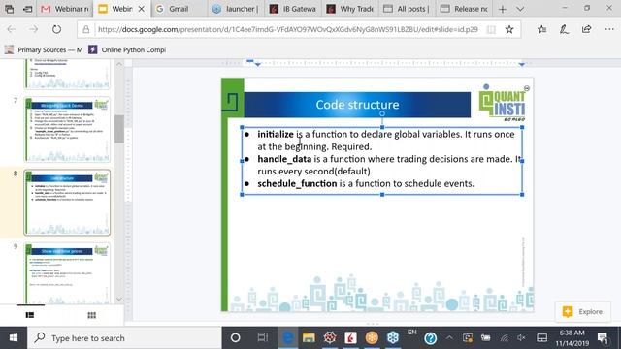Open Primary Sources bookmark
Screen dimensions: 621x349
pos(43,49)
